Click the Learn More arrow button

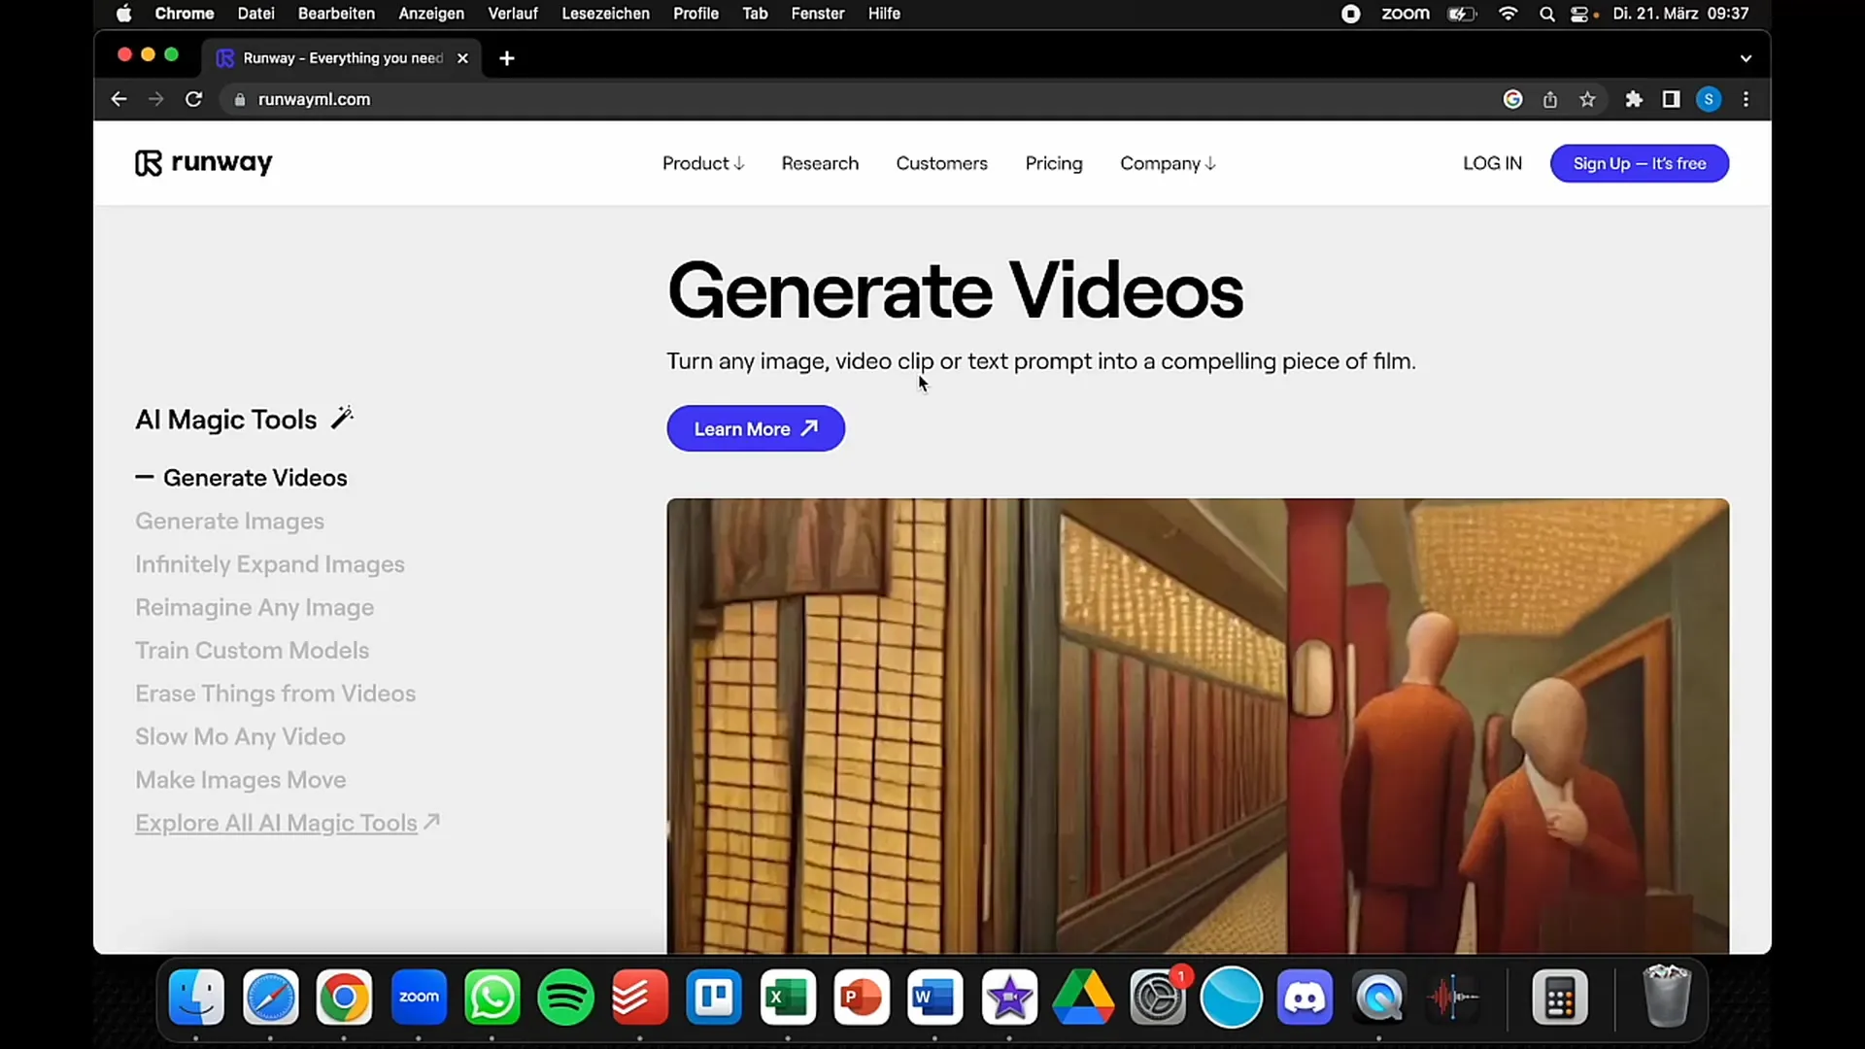[756, 429]
